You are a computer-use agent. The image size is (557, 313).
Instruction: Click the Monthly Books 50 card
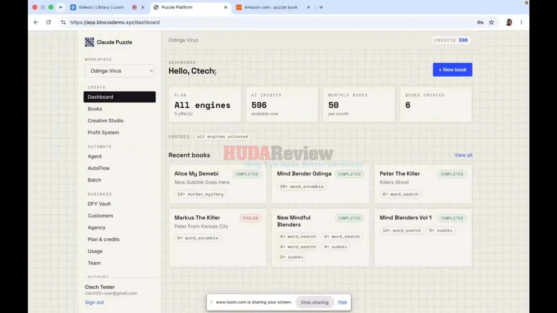tap(359, 104)
